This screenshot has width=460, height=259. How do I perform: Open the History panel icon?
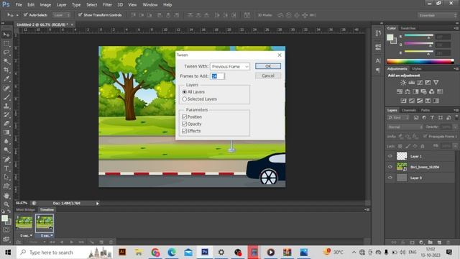(x=378, y=33)
